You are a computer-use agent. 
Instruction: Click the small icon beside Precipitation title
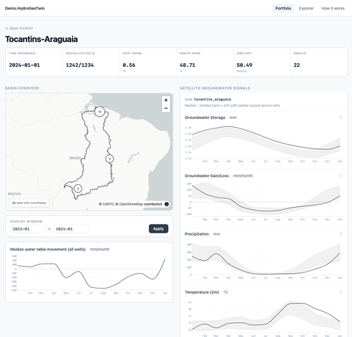[341, 234]
